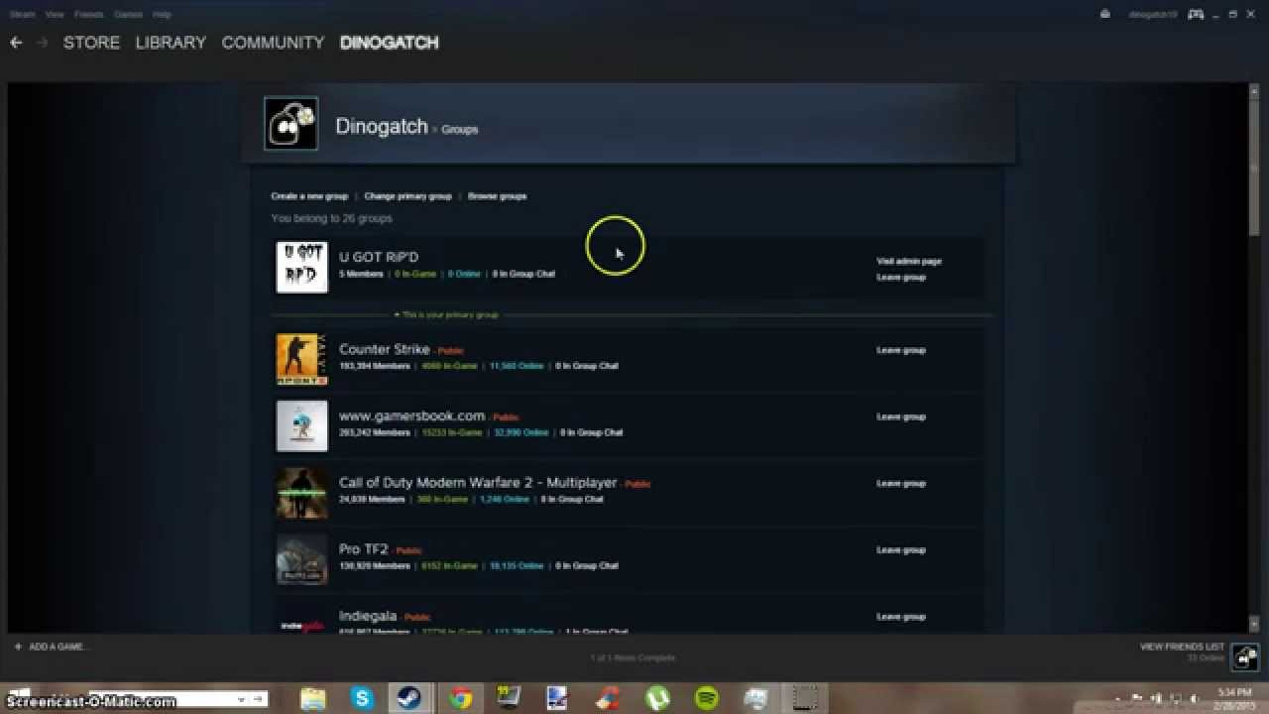Leave the www.gamersbook.com group
Viewport: 1269px width, 714px height.
tap(901, 416)
